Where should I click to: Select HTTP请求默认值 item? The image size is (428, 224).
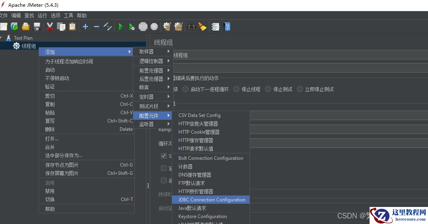[x=211, y=149]
